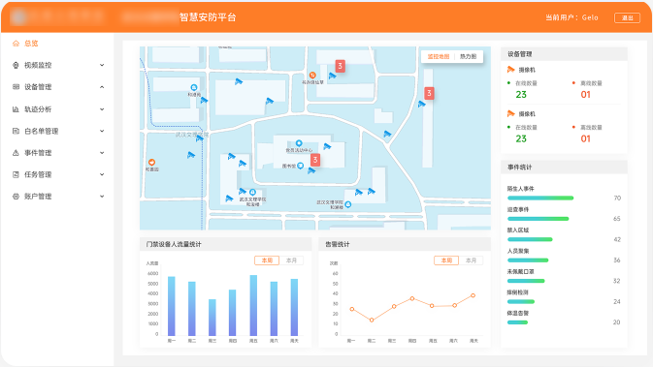Select the 监控地图 map button

coord(439,56)
